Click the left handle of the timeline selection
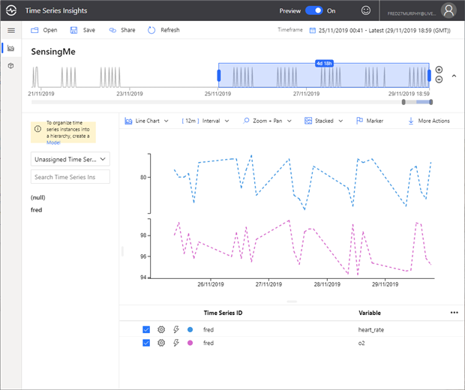The width and height of the screenshot is (465, 390). 219,75
